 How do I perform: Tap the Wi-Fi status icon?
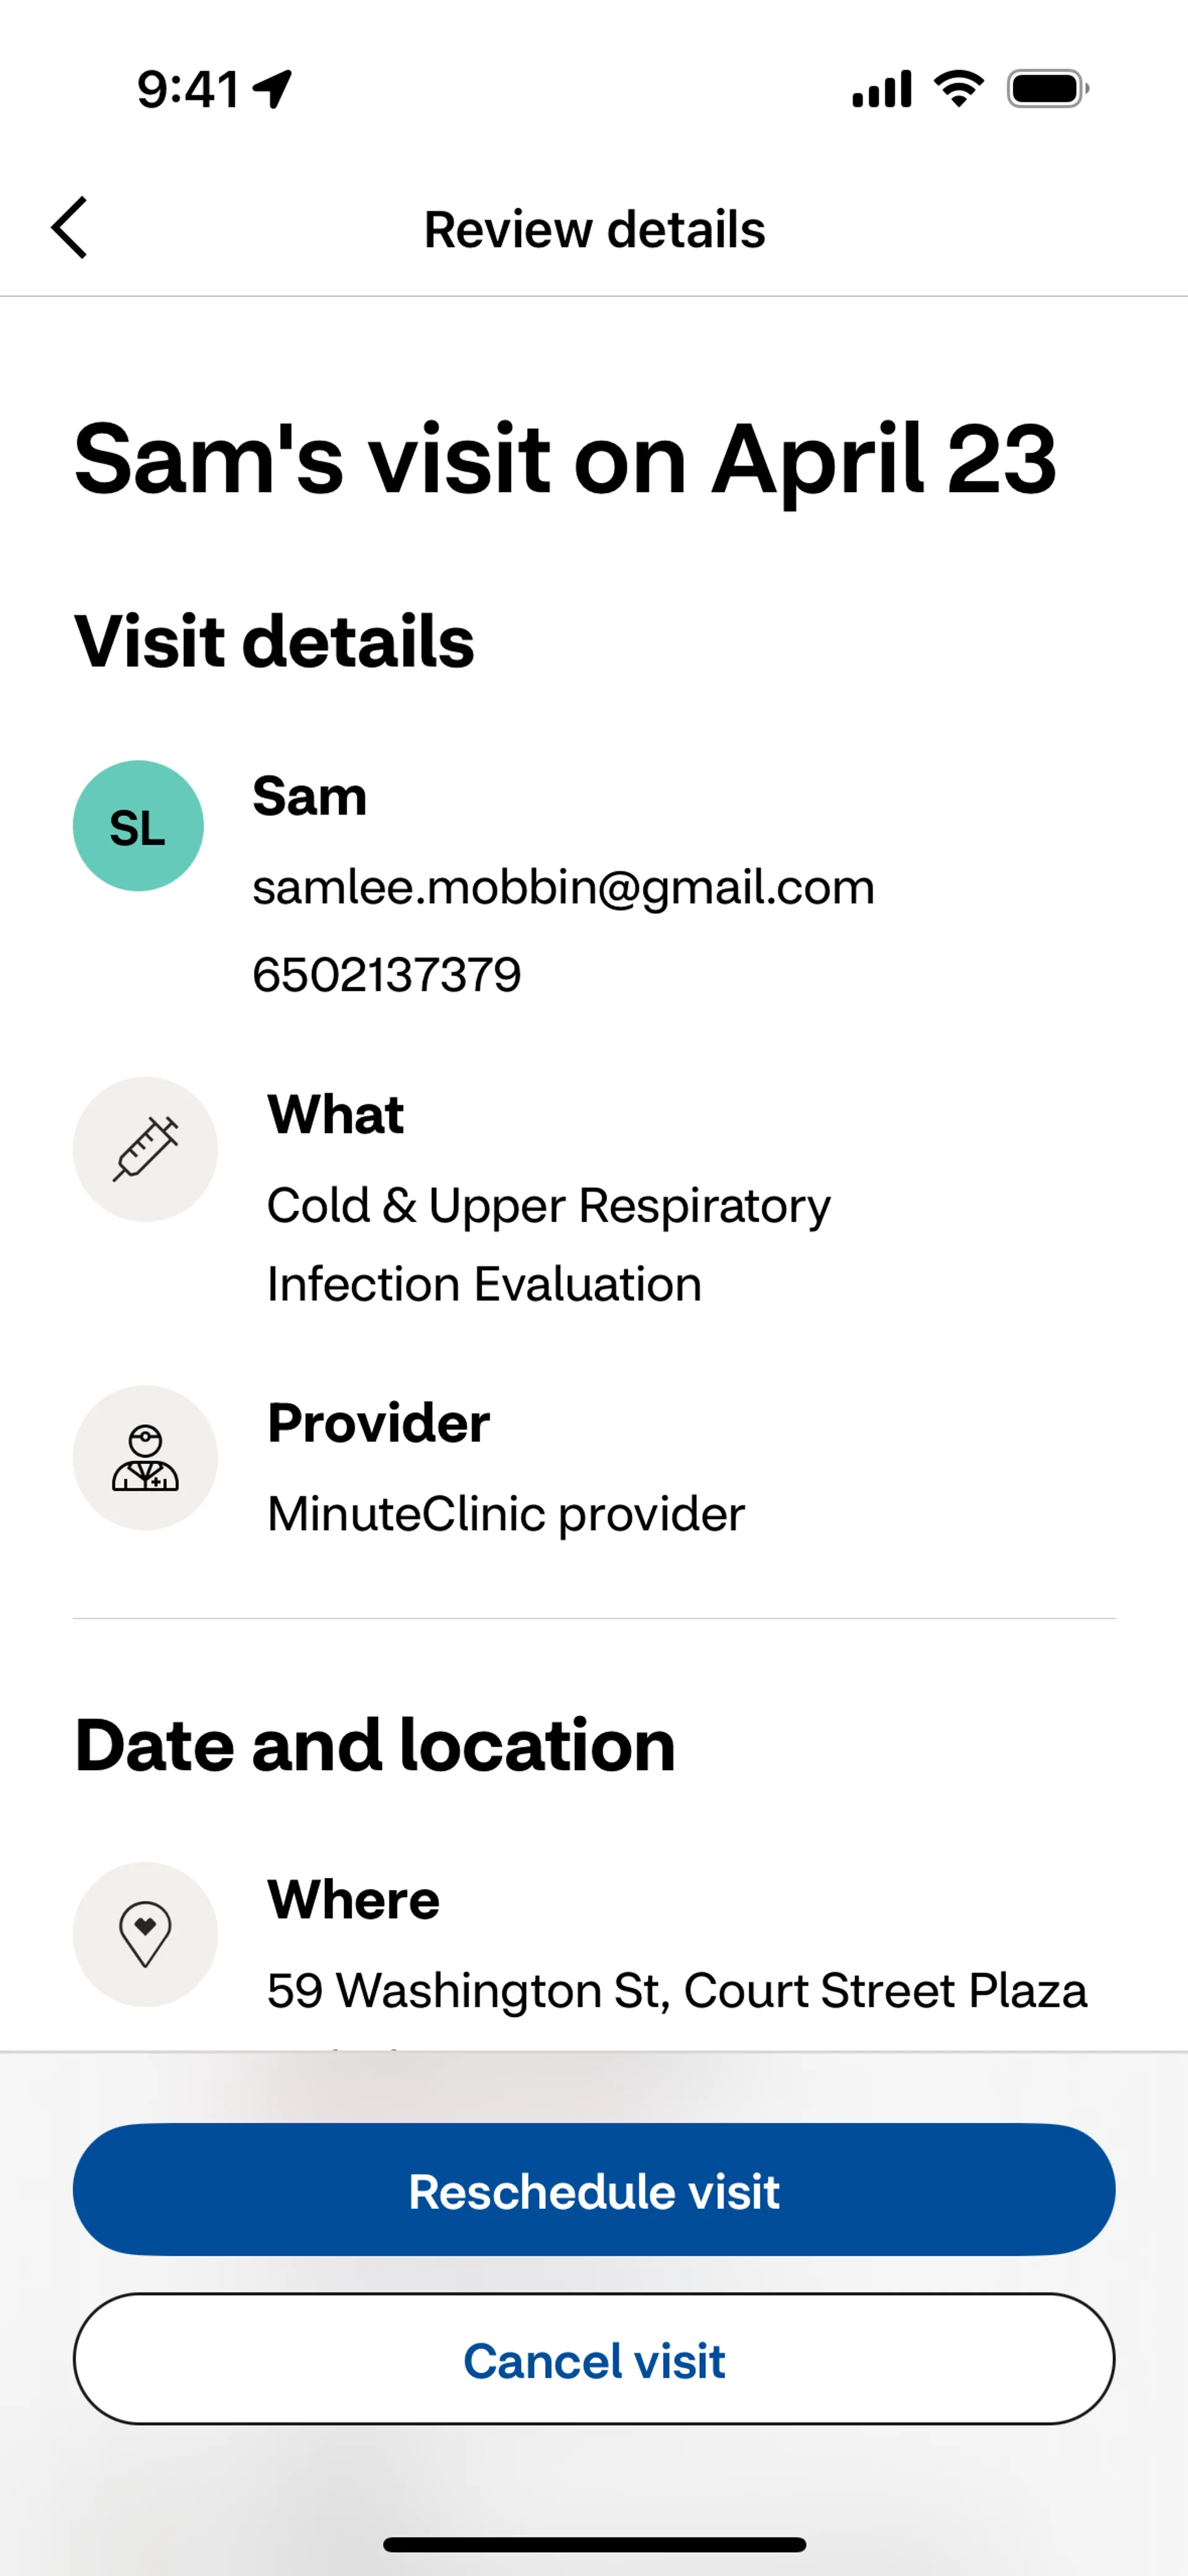pyautogui.click(x=958, y=89)
